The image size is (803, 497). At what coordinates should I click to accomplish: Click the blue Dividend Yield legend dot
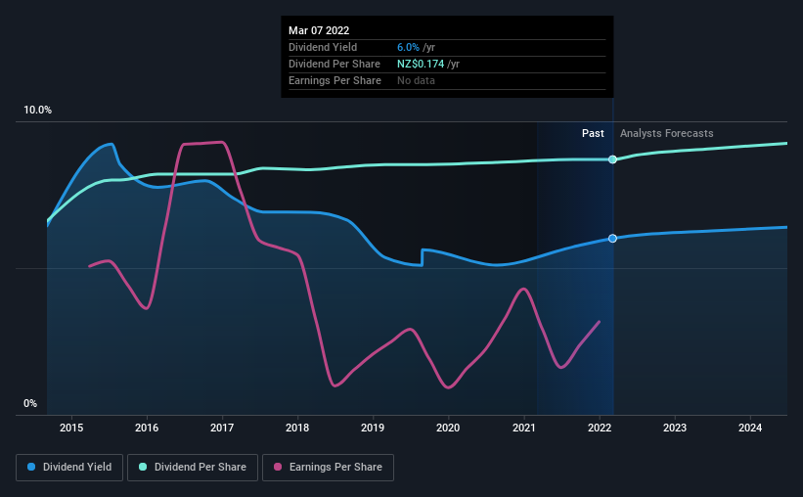point(31,467)
